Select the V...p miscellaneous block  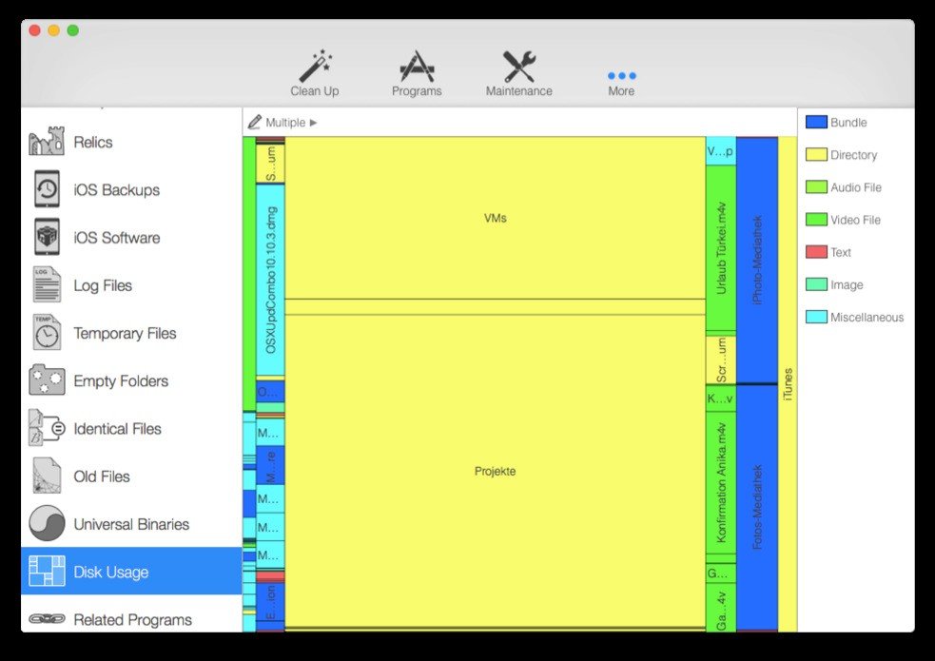(721, 151)
